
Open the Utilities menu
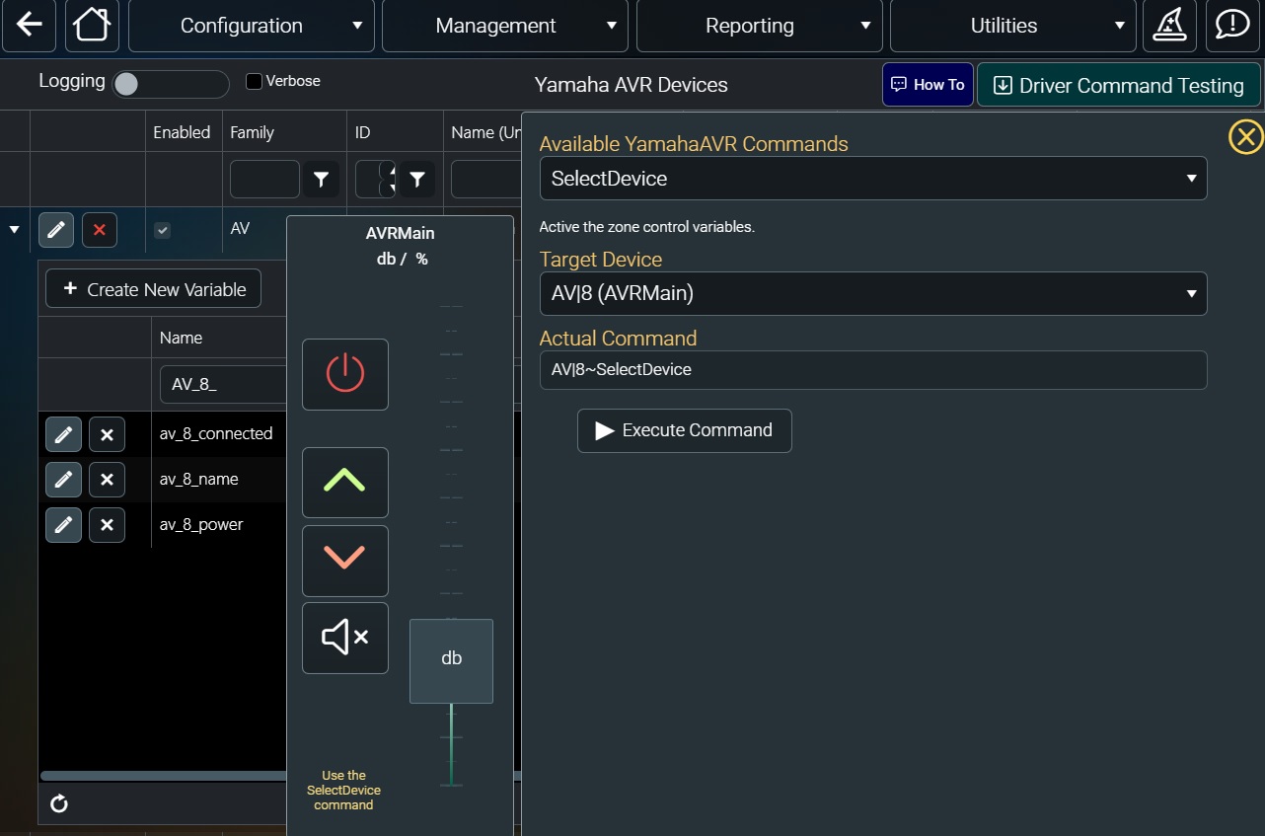click(1013, 26)
